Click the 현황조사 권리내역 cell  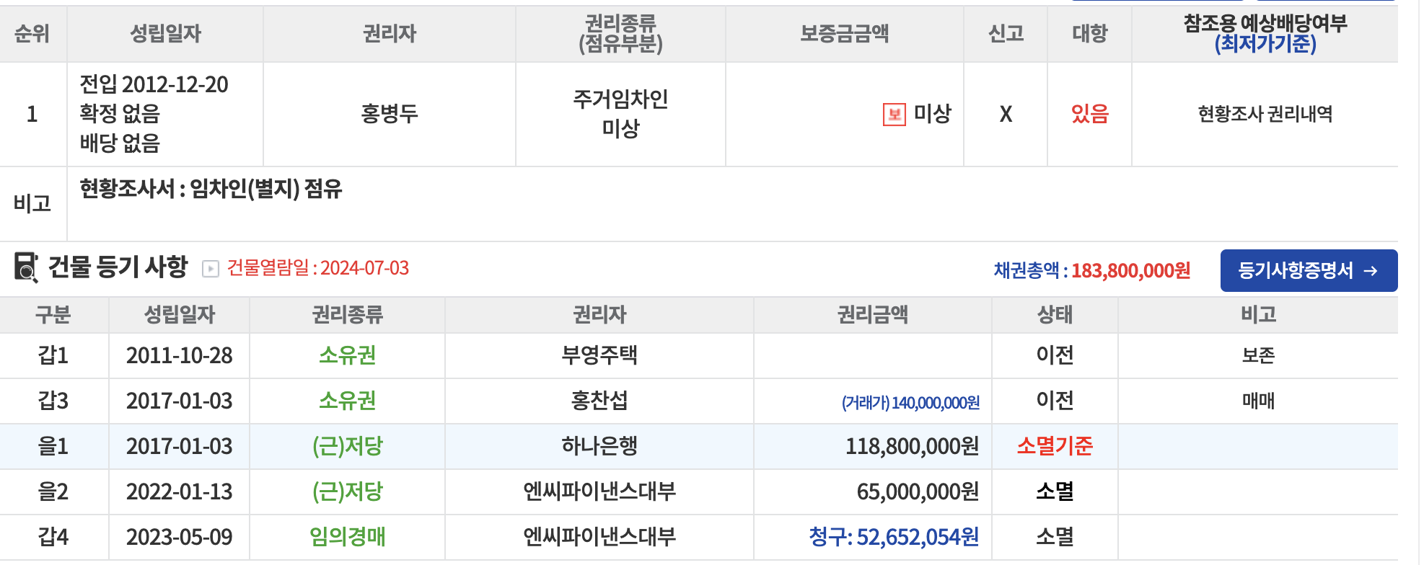pos(1265,114)
